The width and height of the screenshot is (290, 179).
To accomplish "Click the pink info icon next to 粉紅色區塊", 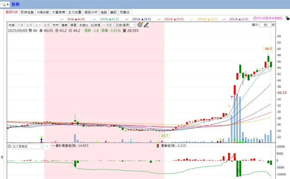I will pyautogui.click(x=255, y=18).
